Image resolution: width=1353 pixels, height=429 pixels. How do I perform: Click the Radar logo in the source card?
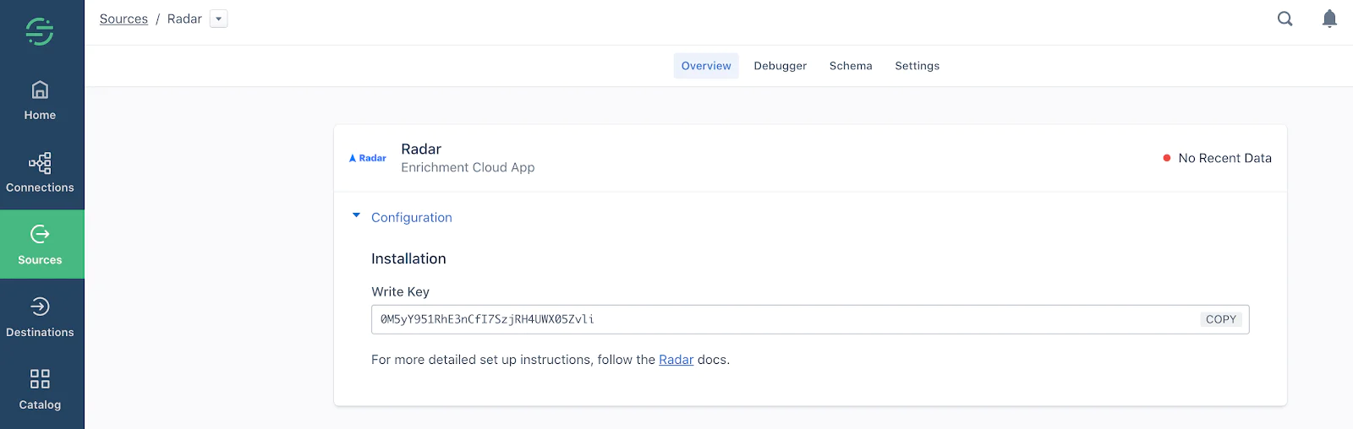pyautogui.click(x=368, y=158)
